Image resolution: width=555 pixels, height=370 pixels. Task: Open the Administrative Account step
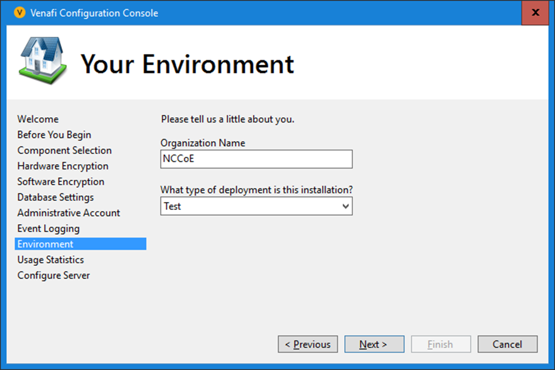click(x=68, y=213)
